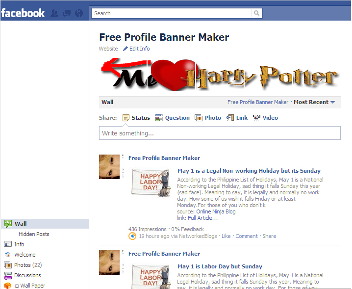Open notifications globe icon
Screen dimensions: 352x289
(x=79, y=13)
